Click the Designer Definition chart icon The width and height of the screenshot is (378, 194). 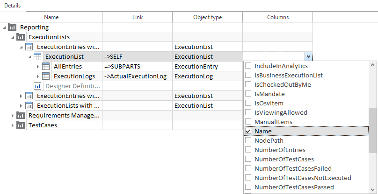click(37, 86)
